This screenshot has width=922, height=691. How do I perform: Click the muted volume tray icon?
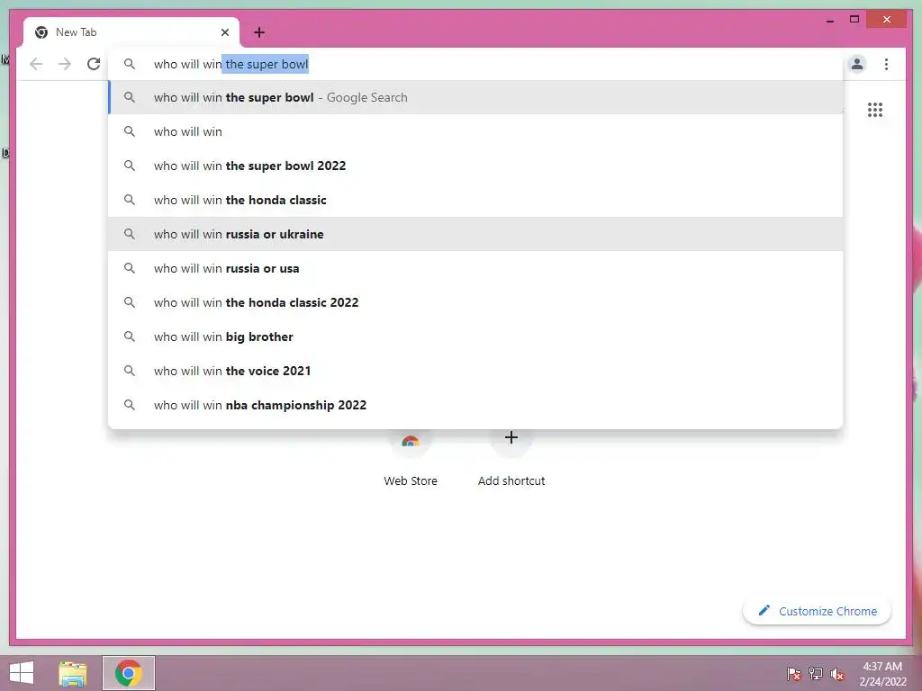(837, 674)
